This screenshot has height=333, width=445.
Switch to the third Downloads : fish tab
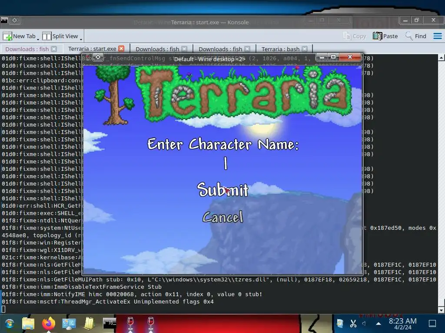[220, 49]
